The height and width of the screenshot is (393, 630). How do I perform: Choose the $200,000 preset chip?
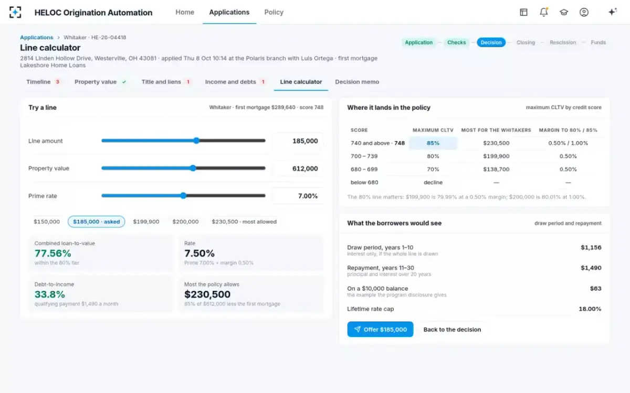[x=185, y=222]
